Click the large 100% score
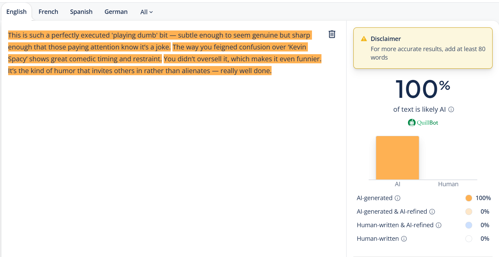This screenshot has width=499, height=257. click(423, 89)
